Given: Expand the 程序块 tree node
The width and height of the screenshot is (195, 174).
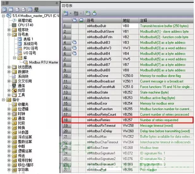Looking at the screenshot, I should coord(9,30).
